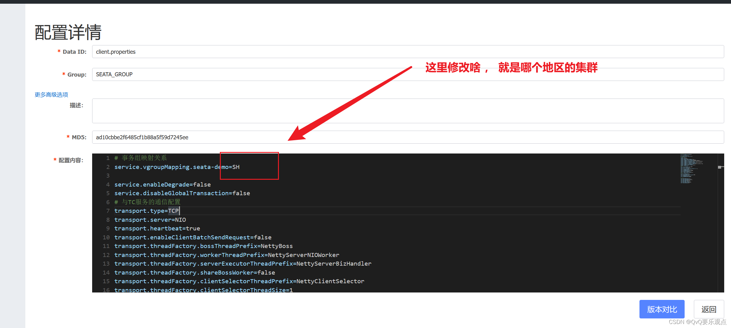Click the 返回 button

709,309
